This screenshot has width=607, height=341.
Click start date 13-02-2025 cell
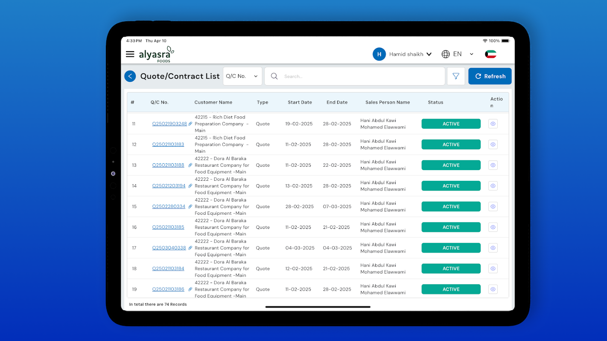click(x=299, y=186)
